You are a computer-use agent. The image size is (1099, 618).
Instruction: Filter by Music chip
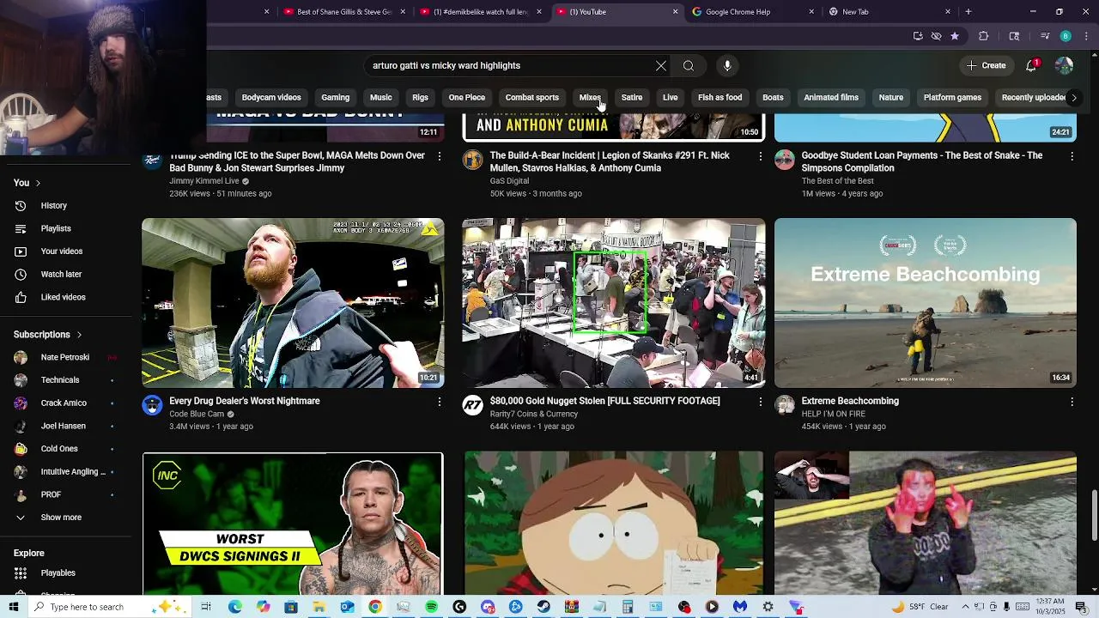click(x=380, y=98)
